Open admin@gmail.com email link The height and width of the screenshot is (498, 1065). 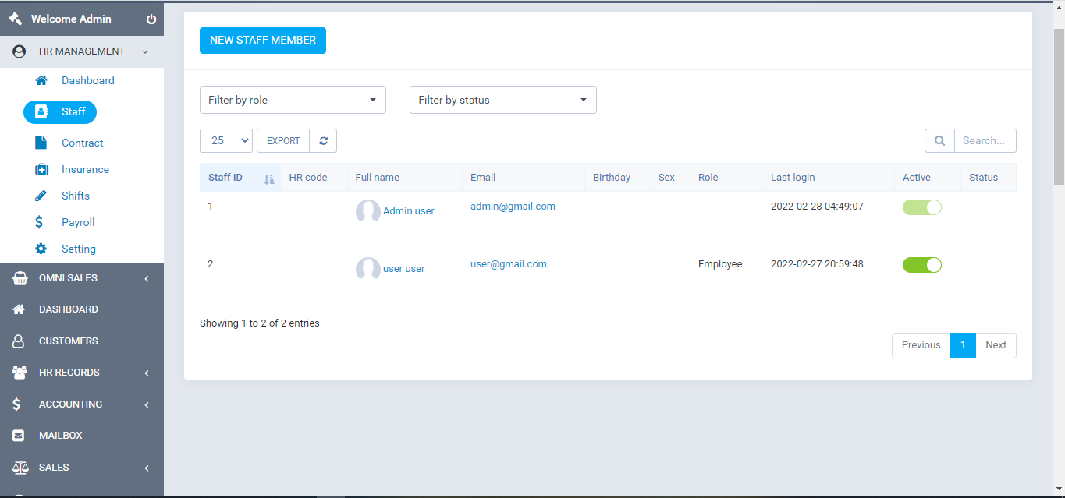click(x=513, y=206)
